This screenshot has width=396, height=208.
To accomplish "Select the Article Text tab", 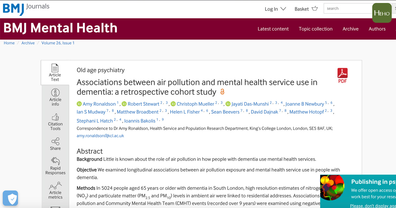I will [55, 73].
